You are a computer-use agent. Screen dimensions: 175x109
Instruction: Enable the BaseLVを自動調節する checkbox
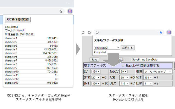pos(123,66)
